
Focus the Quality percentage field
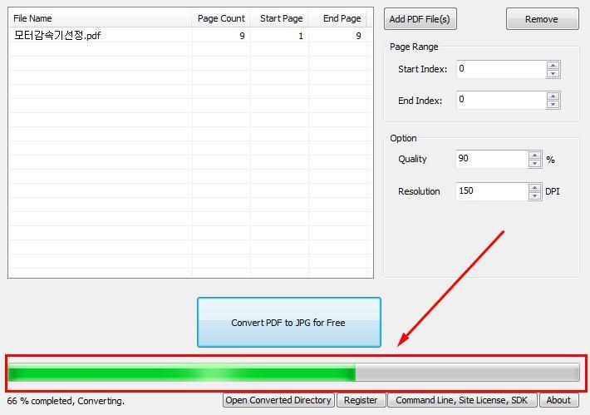(x=492, y=159)
